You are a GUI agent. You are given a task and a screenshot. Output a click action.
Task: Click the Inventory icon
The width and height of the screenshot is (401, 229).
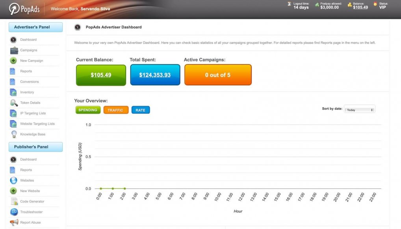[x=13, y=92]
